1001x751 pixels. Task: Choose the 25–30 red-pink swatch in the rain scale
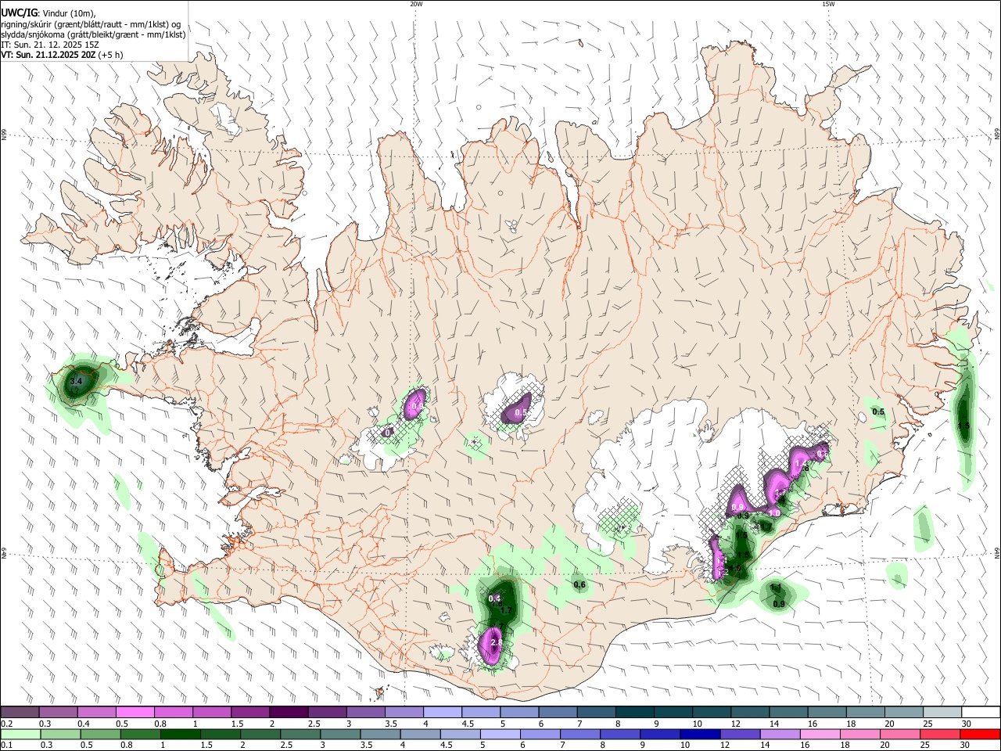pos(942,734)
